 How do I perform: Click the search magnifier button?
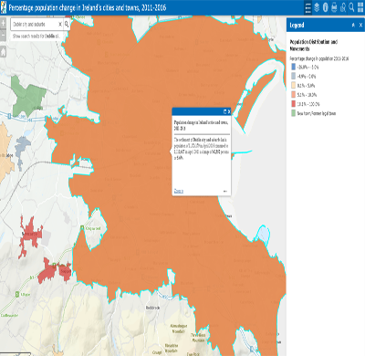(67, 25)
